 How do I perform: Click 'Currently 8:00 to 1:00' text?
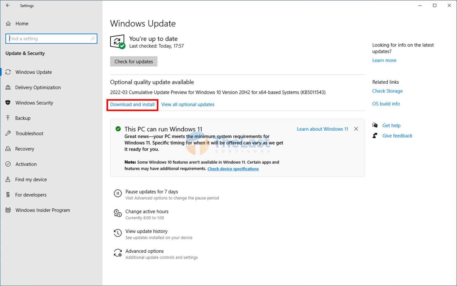pyautogui.click(x=145, y=218)
